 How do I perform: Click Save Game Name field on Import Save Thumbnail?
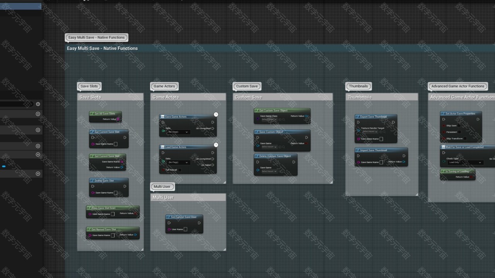click(x=381, y=162)
